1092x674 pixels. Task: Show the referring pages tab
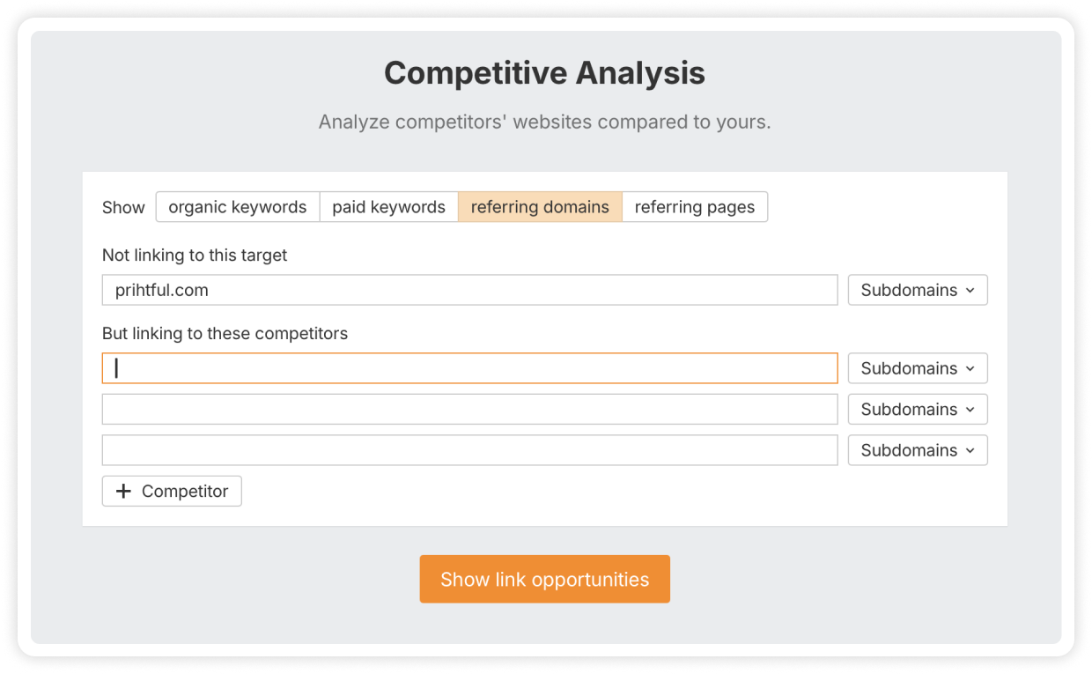pos(694,207)
